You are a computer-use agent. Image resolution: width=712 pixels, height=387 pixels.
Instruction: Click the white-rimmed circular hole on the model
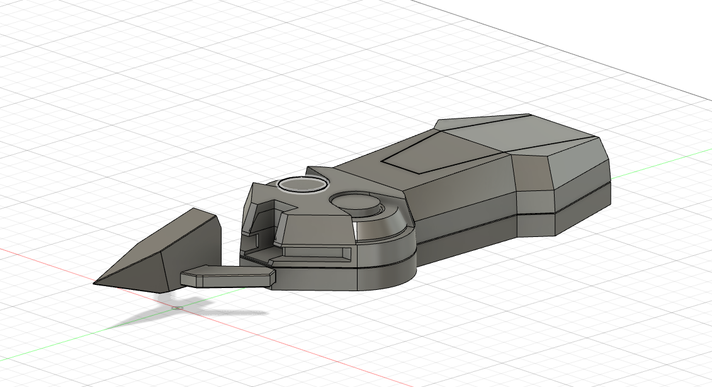[303, 185]
